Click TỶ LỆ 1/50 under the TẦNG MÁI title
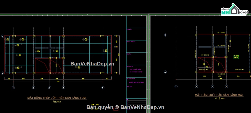Viewport: 251px width, 113px height. (x=220, y=98)
